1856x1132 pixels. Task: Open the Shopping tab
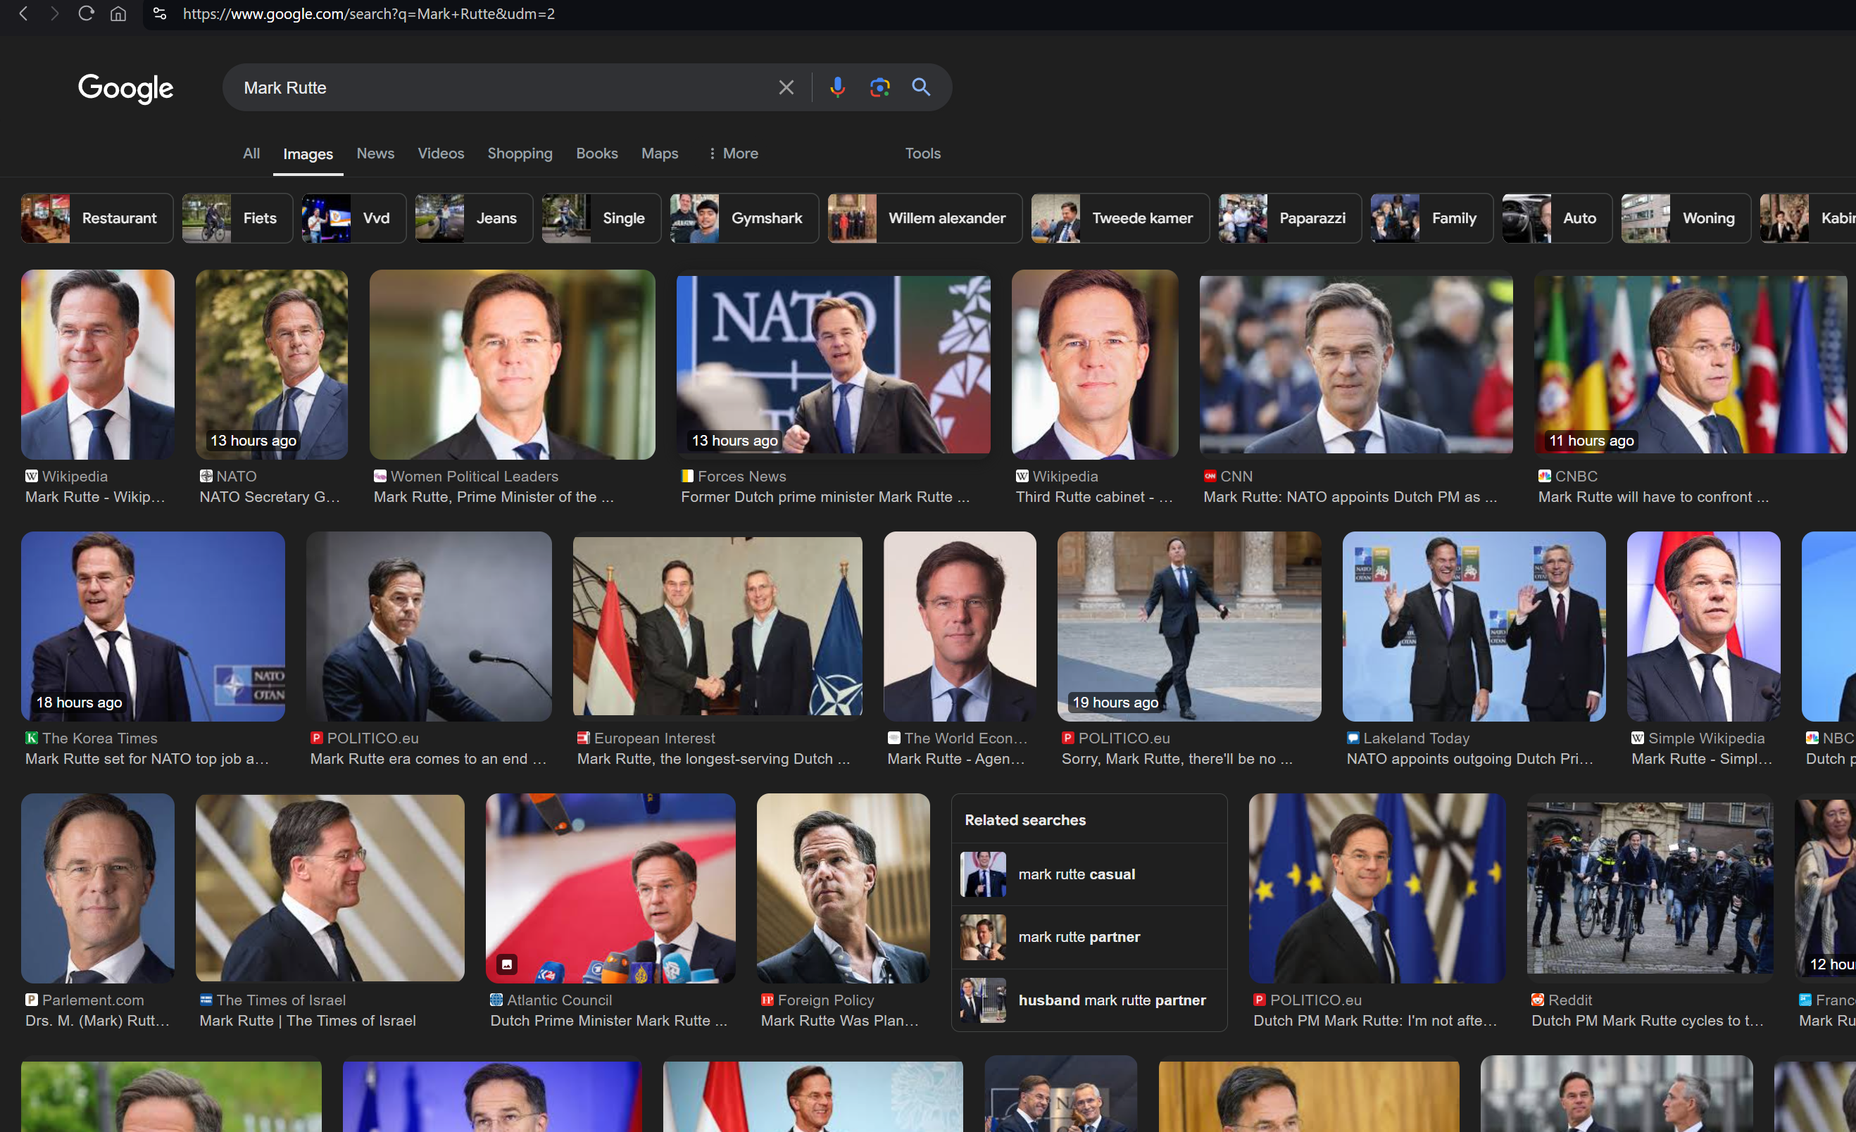[520, 153]
